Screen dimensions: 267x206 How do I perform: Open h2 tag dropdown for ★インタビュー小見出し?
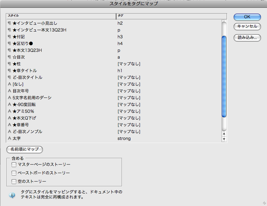(120, 23)
